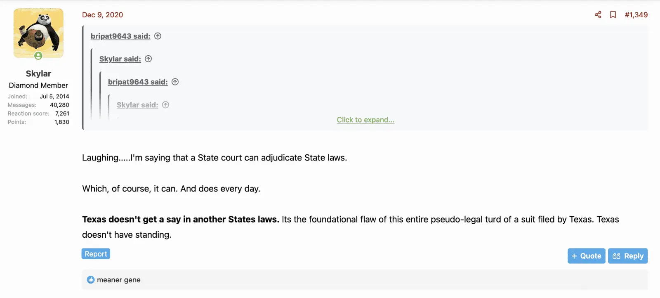The width and height of the screenshot is (660, 298).
Task: Open 'bripat9643 said:' top quote link
Action: (x=120, y=36)
